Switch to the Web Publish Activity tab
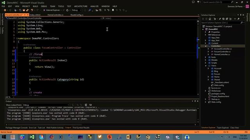The width and height of the screenshot is (250, 140). pyautogui.click(x=55, y=128)
